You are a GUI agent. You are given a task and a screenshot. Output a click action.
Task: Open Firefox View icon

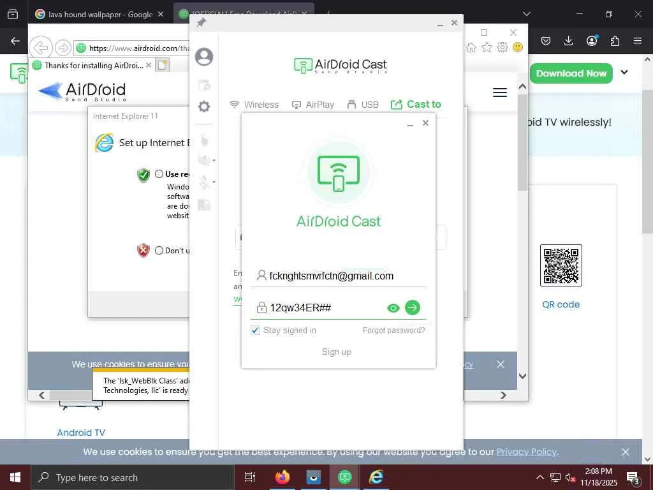[13, 14]
